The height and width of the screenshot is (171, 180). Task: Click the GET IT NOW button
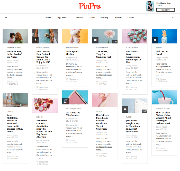point(165,10)
